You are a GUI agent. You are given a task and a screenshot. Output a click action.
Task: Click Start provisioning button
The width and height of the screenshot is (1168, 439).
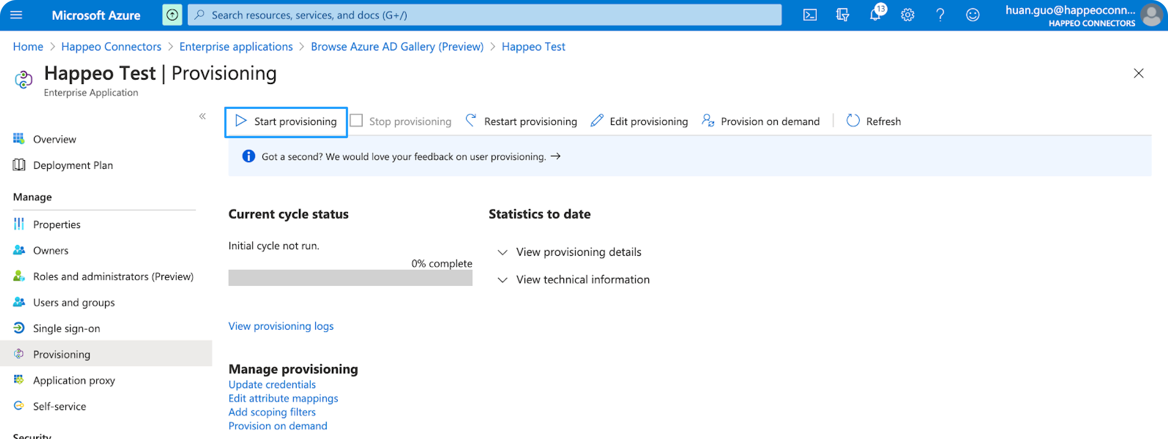(286, 122)
